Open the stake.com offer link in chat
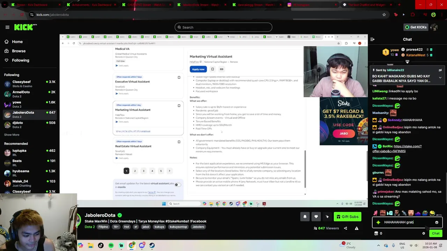The width and height of the screenshot is (447, 251). click(x=397, y=149)
